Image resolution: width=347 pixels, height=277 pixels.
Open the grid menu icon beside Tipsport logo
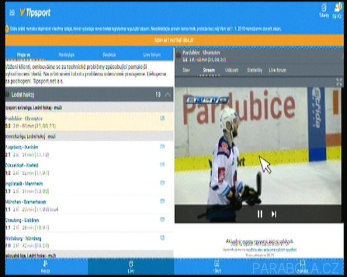[x=12, y=13]
